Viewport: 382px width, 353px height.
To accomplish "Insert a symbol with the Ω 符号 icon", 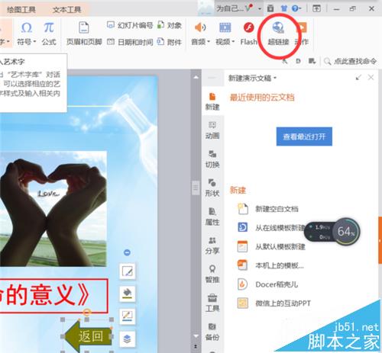I will [27, 28].
